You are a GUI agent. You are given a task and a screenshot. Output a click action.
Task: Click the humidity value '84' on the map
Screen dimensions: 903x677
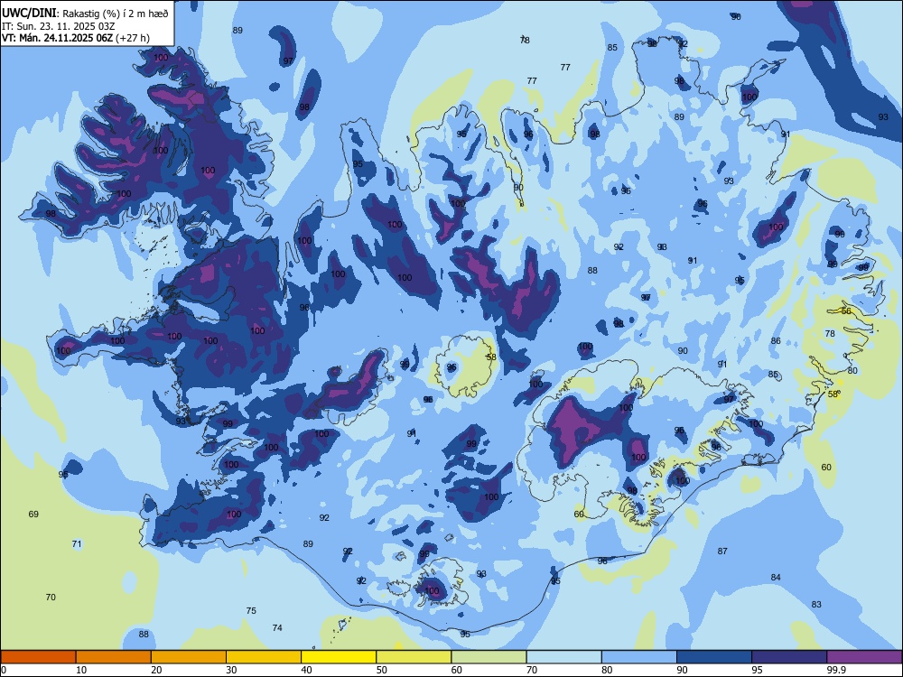click(x=776, y=577)
